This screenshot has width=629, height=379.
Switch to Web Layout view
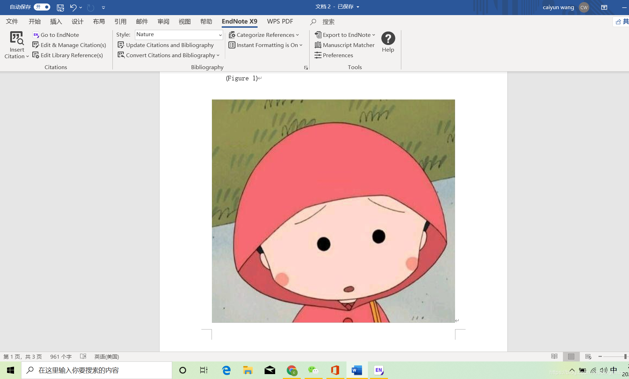tap(588, 357)
